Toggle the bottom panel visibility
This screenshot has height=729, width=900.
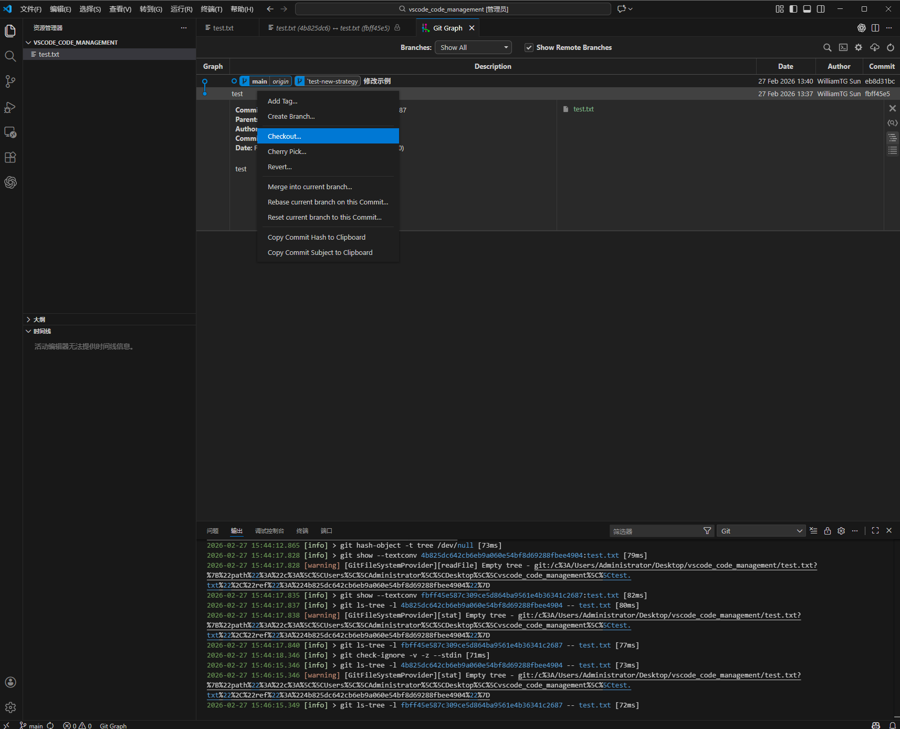pyautogui.click(x=807, y=9)
